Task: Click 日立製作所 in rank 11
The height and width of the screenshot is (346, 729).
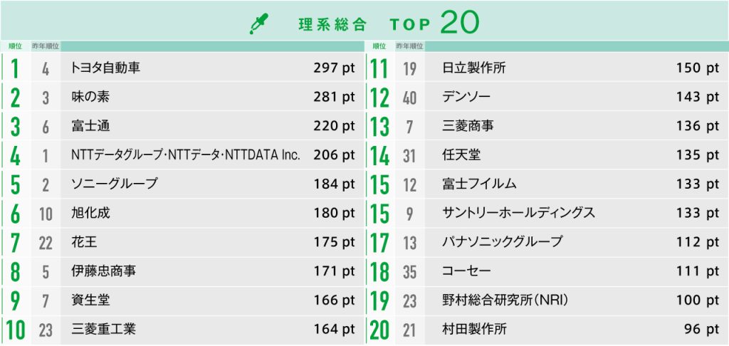Action: coord(473,68)
